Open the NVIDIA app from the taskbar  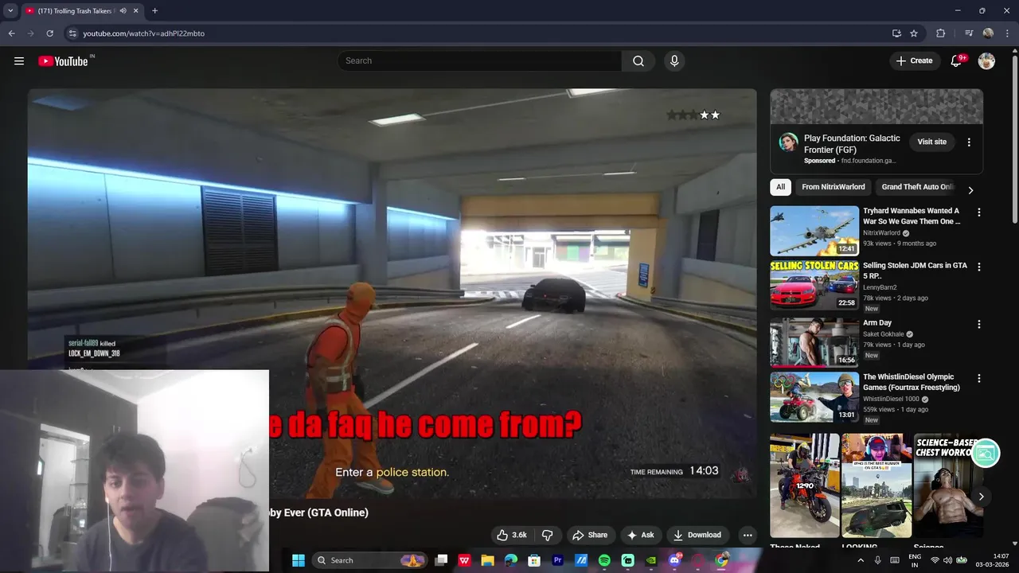point(651,560)
